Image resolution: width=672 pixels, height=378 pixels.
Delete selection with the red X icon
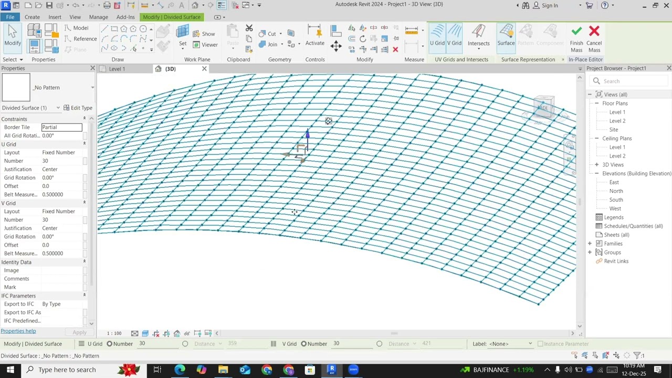point(395,49)
